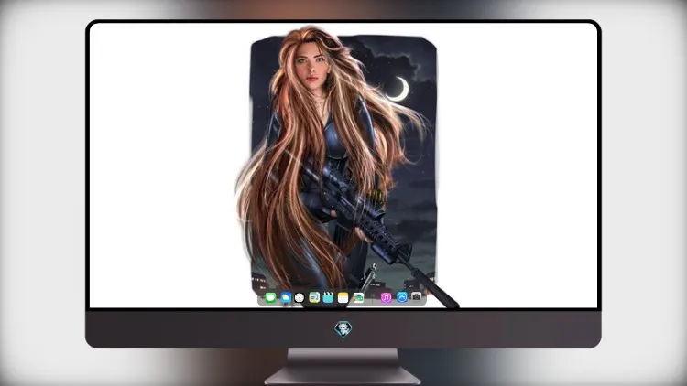Viewport: 687px width, 386px height.
Task: Open the Clock app in dock
Action: click(x=300, y=298)
